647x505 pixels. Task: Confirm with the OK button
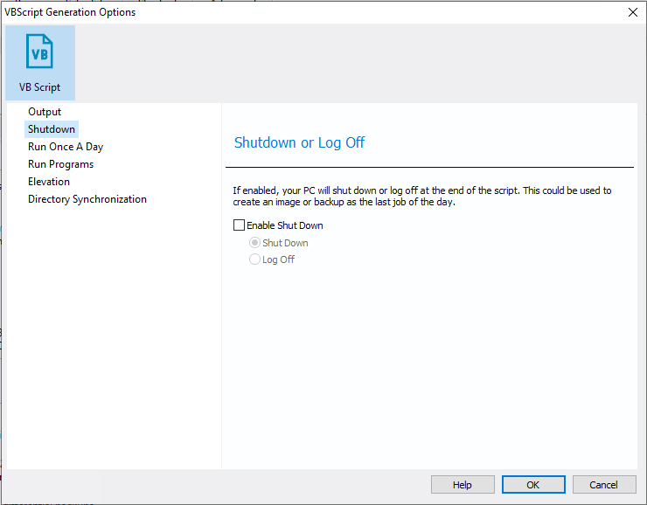pyautogui.click(x=533, y=484)
